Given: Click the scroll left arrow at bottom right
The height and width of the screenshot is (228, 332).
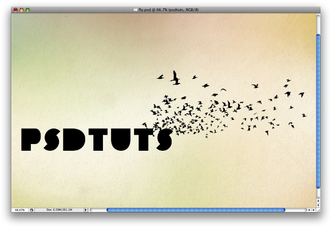Looking at the screenshot, I should (309, 210).
